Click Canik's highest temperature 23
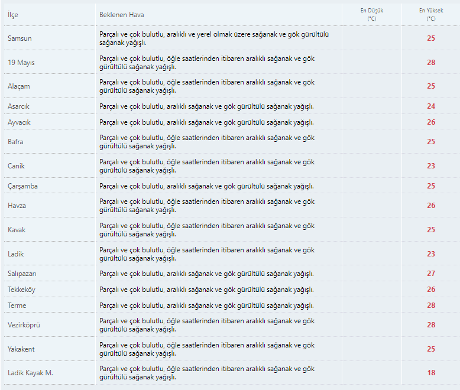Image resolution: width=460 pixels, height=390 pixels. tap(431, 166)
